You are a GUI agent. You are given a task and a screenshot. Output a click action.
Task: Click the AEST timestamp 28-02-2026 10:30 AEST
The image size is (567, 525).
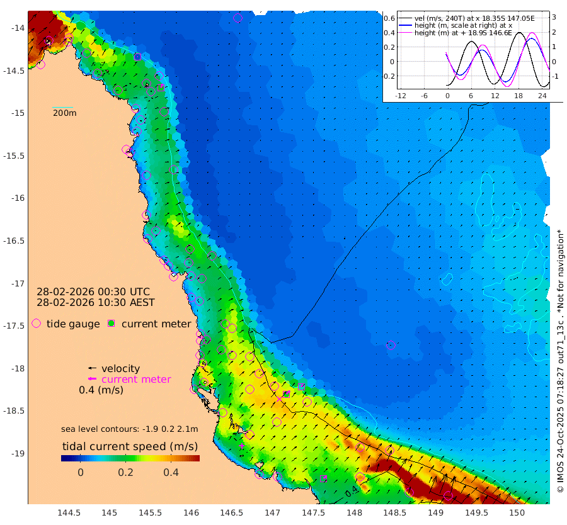[x=96, y=302]
